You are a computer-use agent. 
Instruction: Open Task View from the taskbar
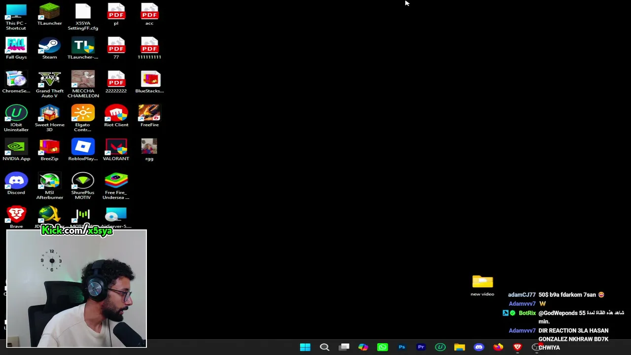pyautogui.click(x=344, y=347)
